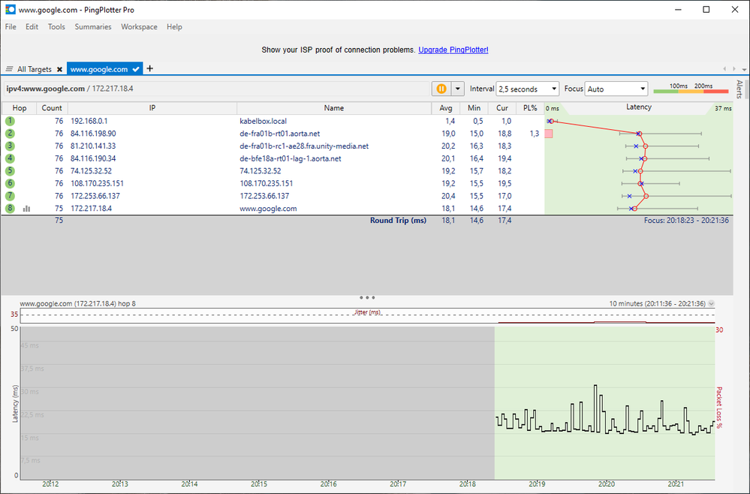Click the red packet loss marker on hop 2
The width and height of the screenshot is (750, 494).
point(549,132)
